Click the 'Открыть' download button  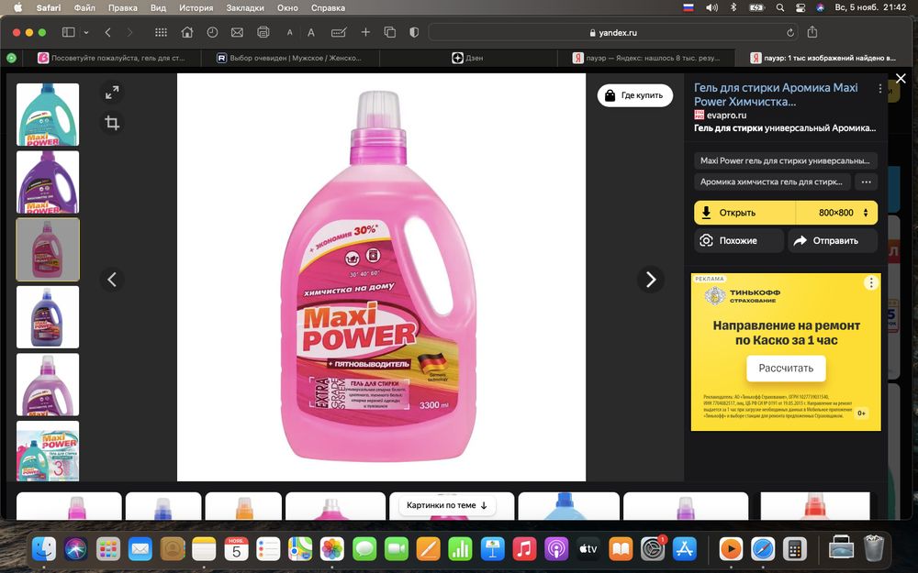tap(737, 213)
